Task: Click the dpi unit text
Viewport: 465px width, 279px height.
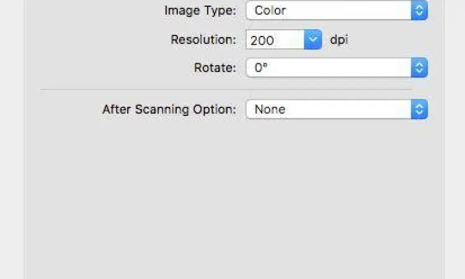Action: point(339,40)
